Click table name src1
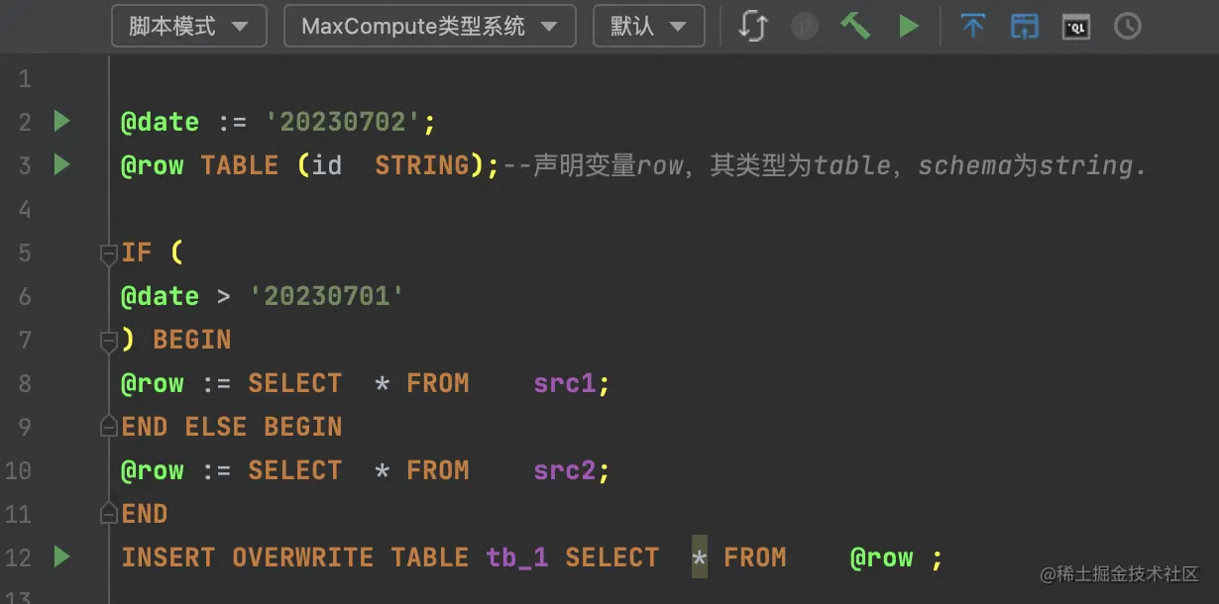Viewport: 1219px width, 604px height. click(565, 383)
